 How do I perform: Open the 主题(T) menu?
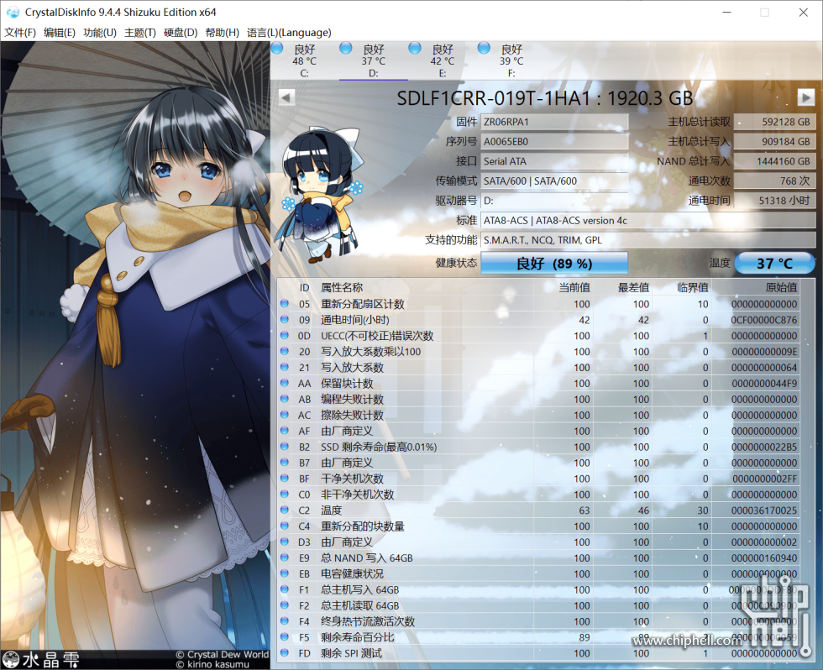tap(140, 33)
